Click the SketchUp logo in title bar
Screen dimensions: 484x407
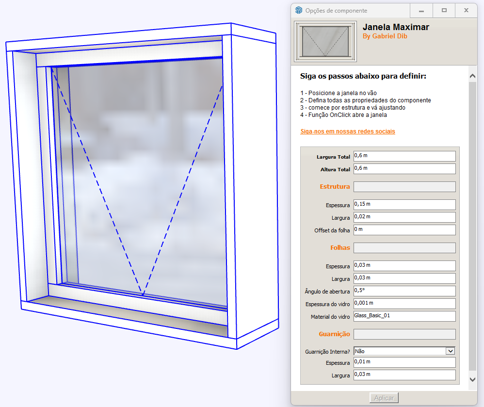tap(299, 11)
